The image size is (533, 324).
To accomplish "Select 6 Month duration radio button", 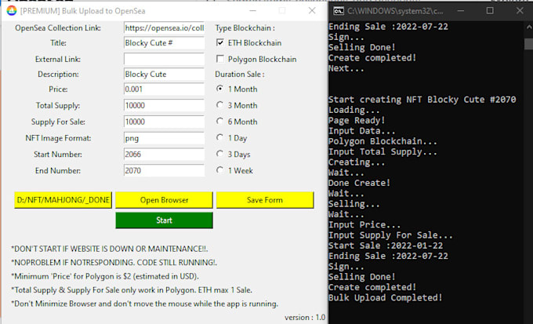I will pos(220,122).
